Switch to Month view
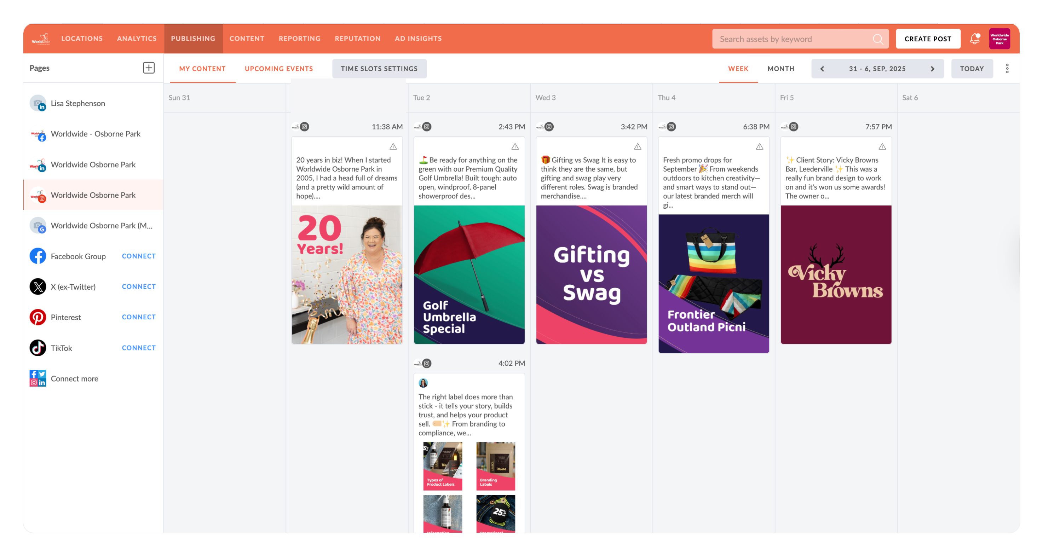The height and width of the screenshot is (556, 1043). point(781,69)
